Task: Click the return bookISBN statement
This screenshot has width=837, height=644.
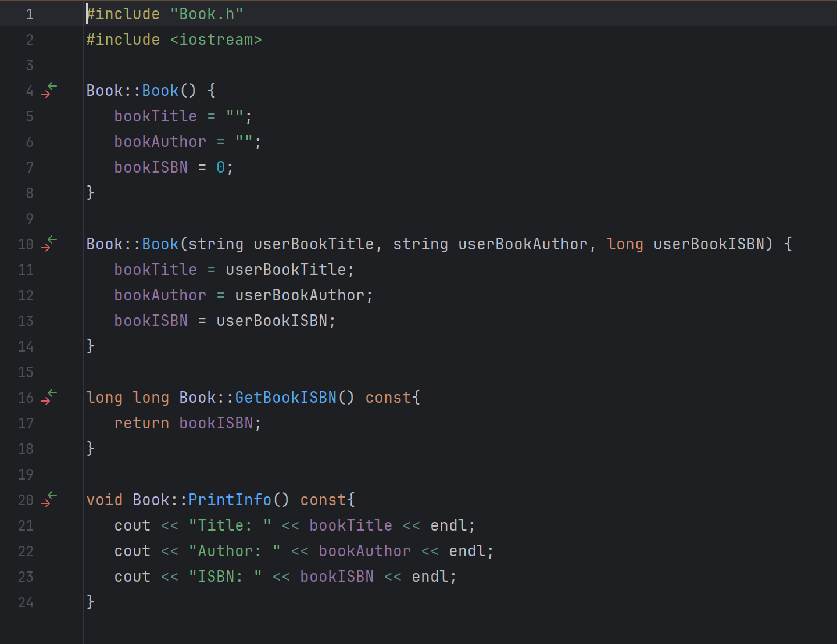Action: (x=187, y=423)
